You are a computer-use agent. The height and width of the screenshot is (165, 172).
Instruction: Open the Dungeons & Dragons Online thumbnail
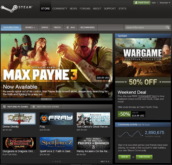pos(19,143)
